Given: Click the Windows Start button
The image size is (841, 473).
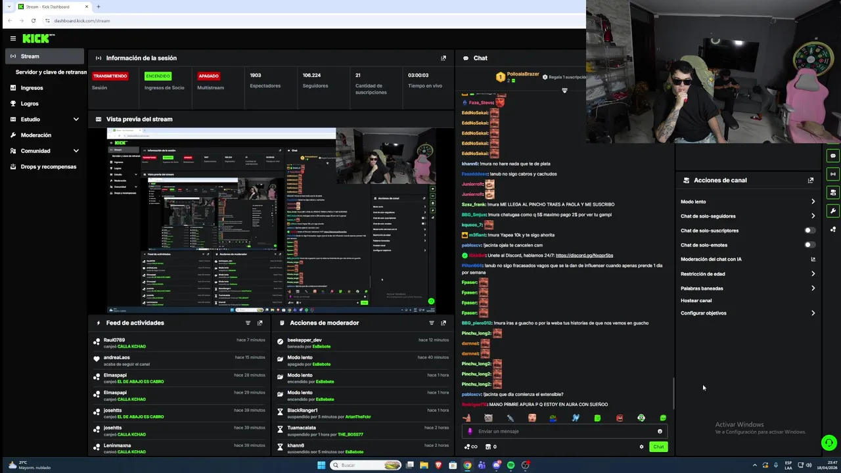Looking at the screenshot, I should [321, 465].
